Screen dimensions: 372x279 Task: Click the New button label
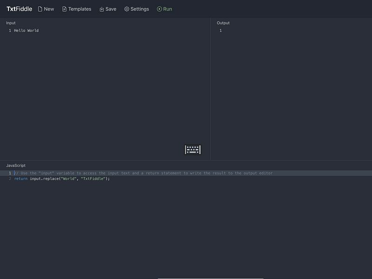(49, 9)
